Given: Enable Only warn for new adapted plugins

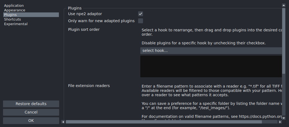Looking at the screenshot, I should click(x=141, y=21).
